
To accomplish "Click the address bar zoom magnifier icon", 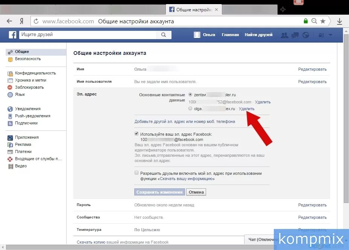I will click(314, 21).
